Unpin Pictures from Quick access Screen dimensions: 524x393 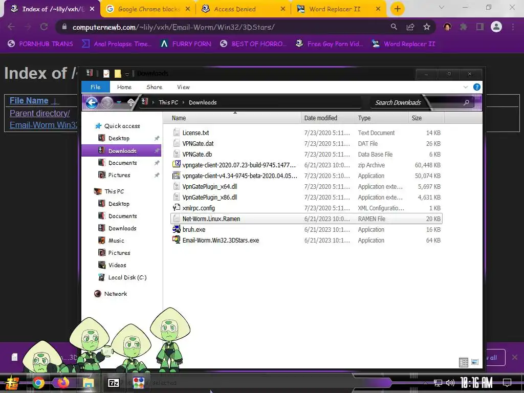[x=157, y=175]
